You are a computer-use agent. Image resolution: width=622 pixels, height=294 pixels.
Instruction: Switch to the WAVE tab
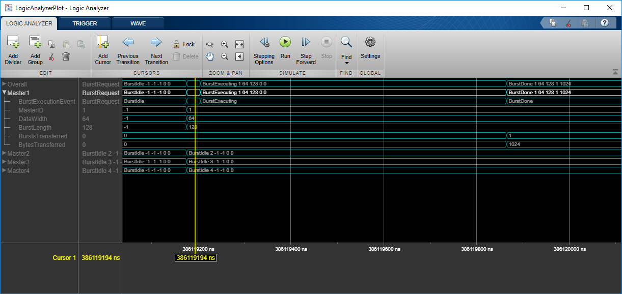[138, 23]
